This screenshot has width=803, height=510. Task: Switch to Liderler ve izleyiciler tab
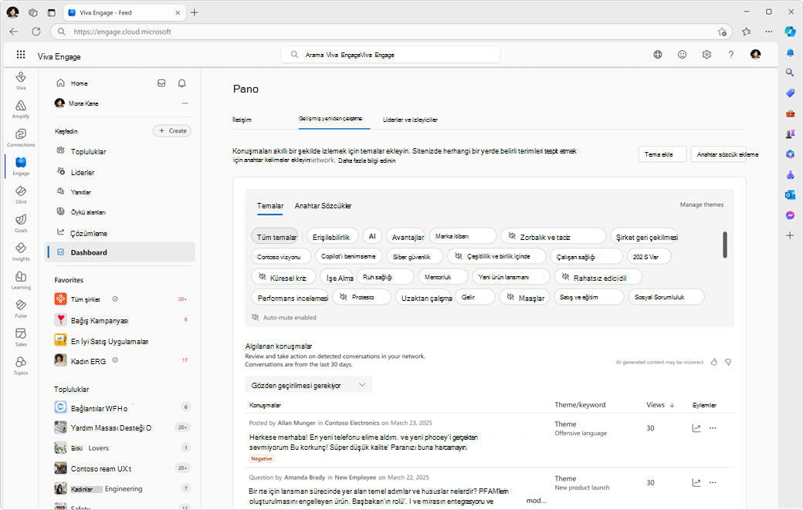410,120
